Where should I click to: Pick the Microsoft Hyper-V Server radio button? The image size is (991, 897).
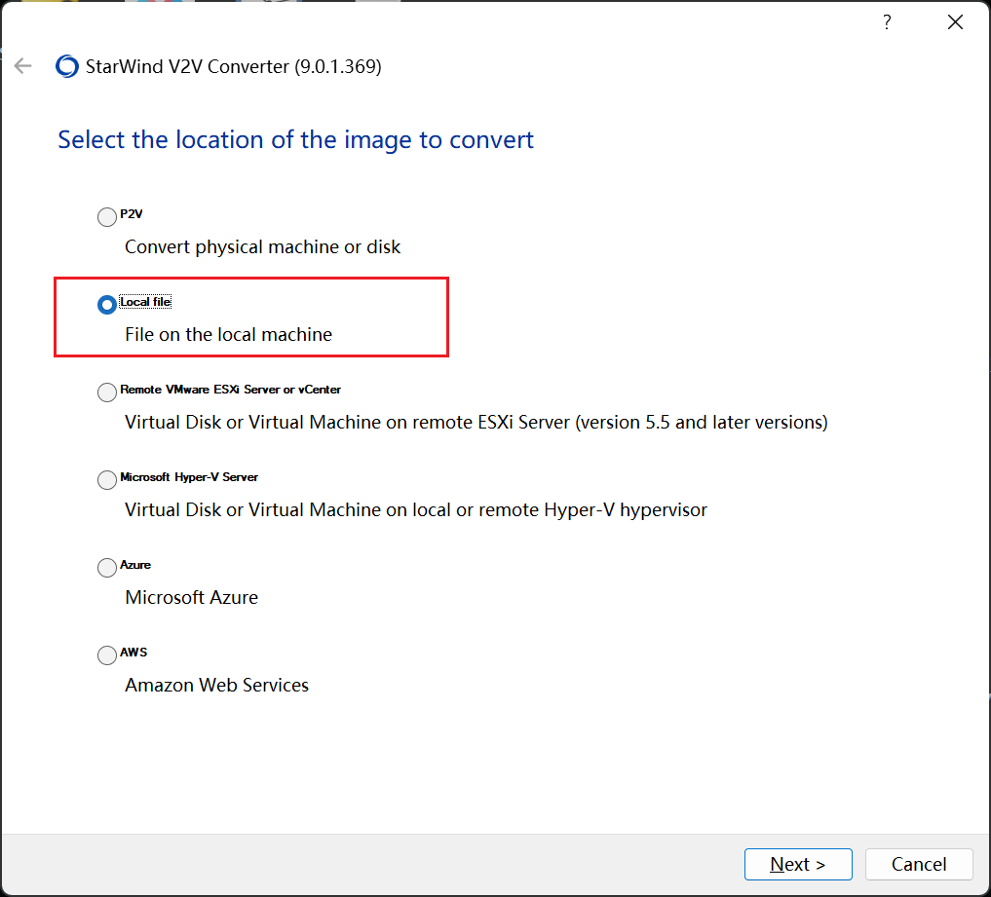click(x=107, y=480)
